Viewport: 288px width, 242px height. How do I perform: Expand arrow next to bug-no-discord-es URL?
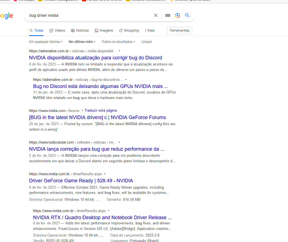(126, 79)
